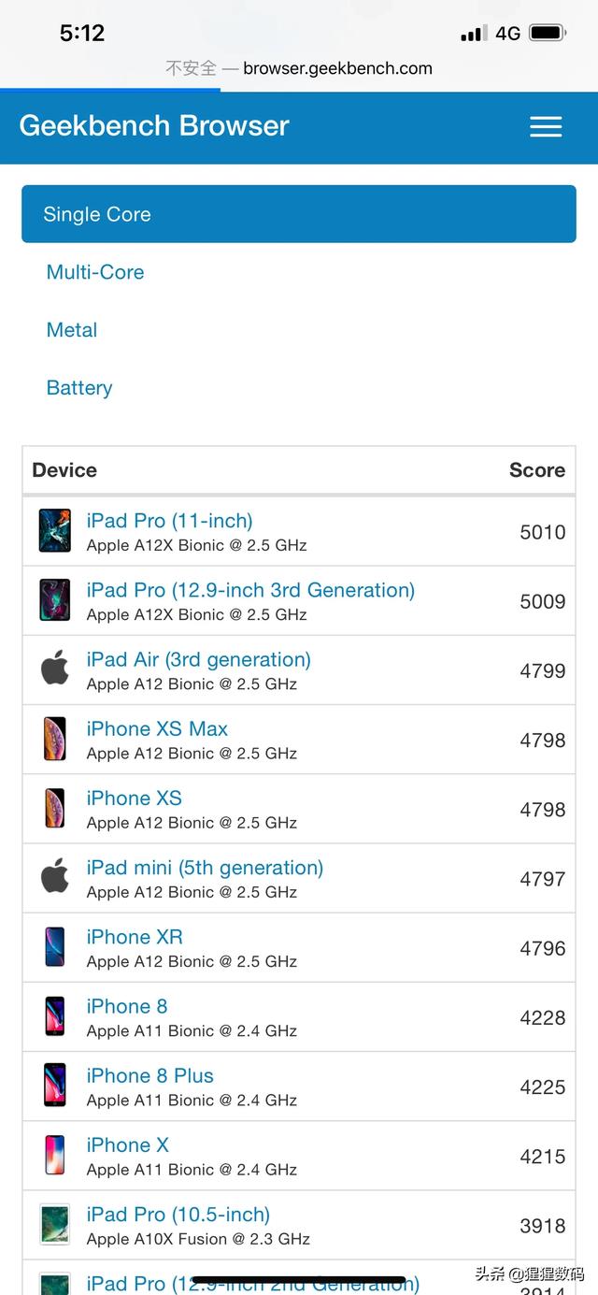
Task: Open the iPhone 8 link
Action: [126, 1006]
